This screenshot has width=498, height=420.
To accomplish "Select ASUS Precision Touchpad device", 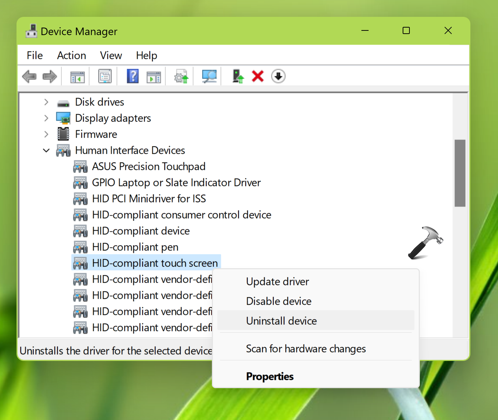I will (148, 166).
